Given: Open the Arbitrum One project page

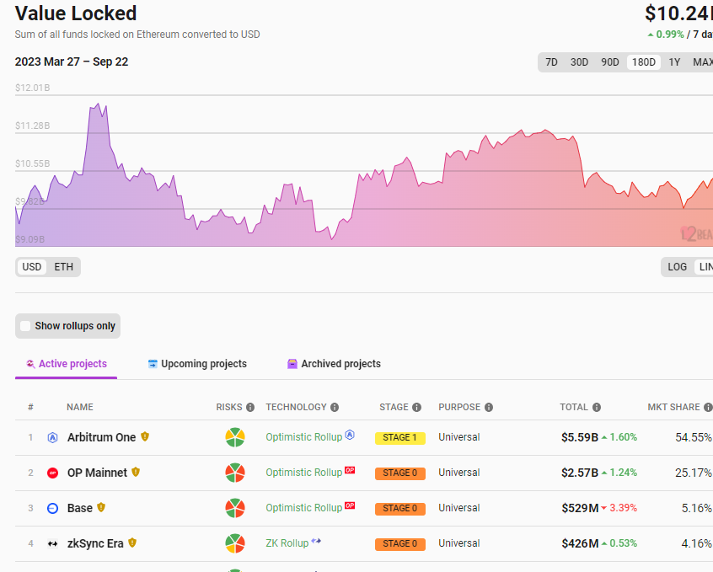Looking at the screenshot, I should tap(101, 437).
